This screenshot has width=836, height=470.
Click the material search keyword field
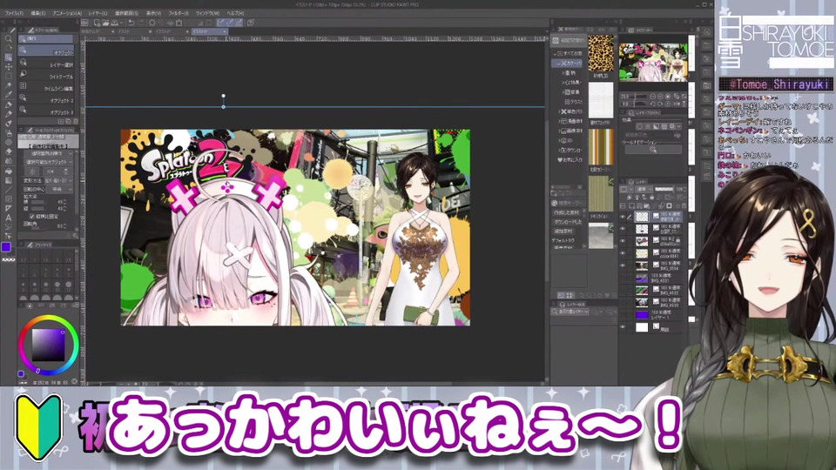569,203
